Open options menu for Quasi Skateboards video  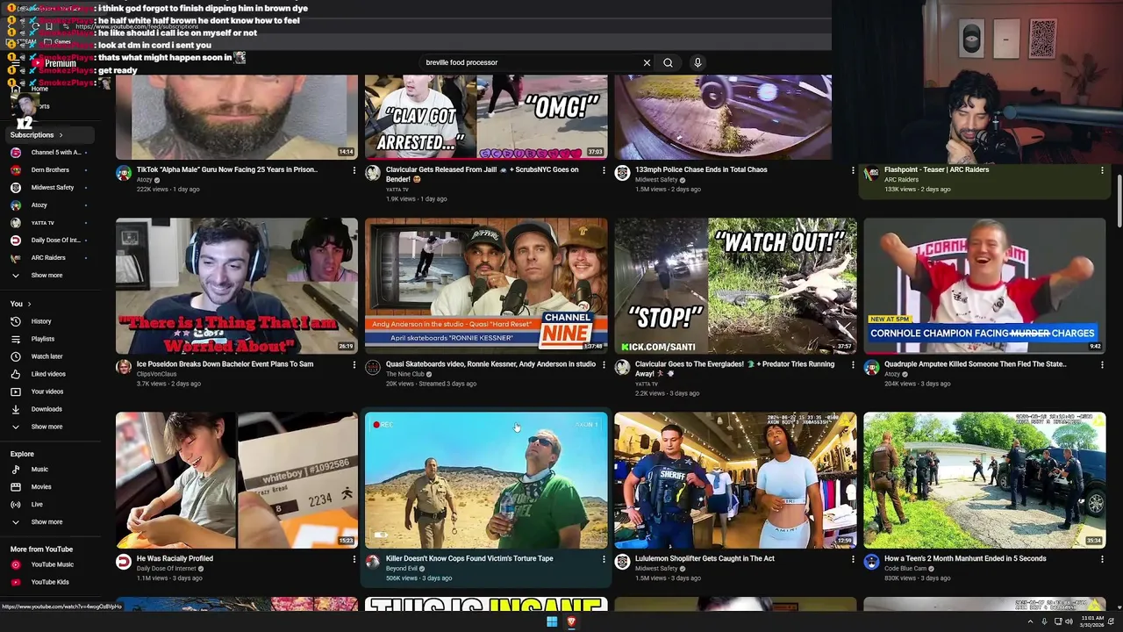(604, 364)
